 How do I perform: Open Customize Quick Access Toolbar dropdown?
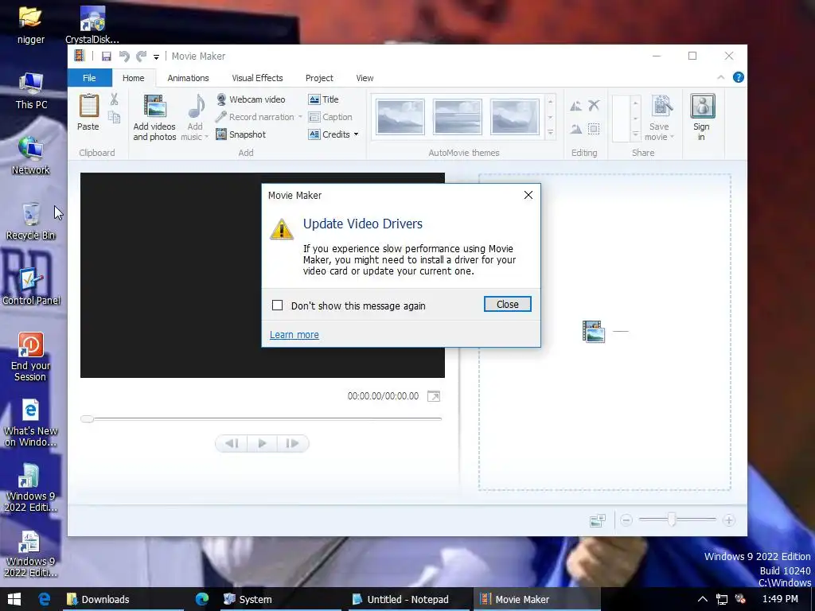tap(156, 56)
